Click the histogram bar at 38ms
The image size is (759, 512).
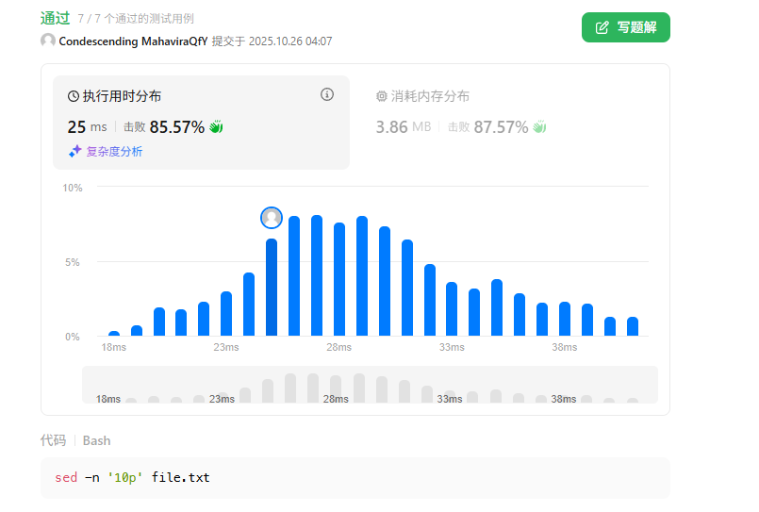pyautogui.click(x=565, y=319)
